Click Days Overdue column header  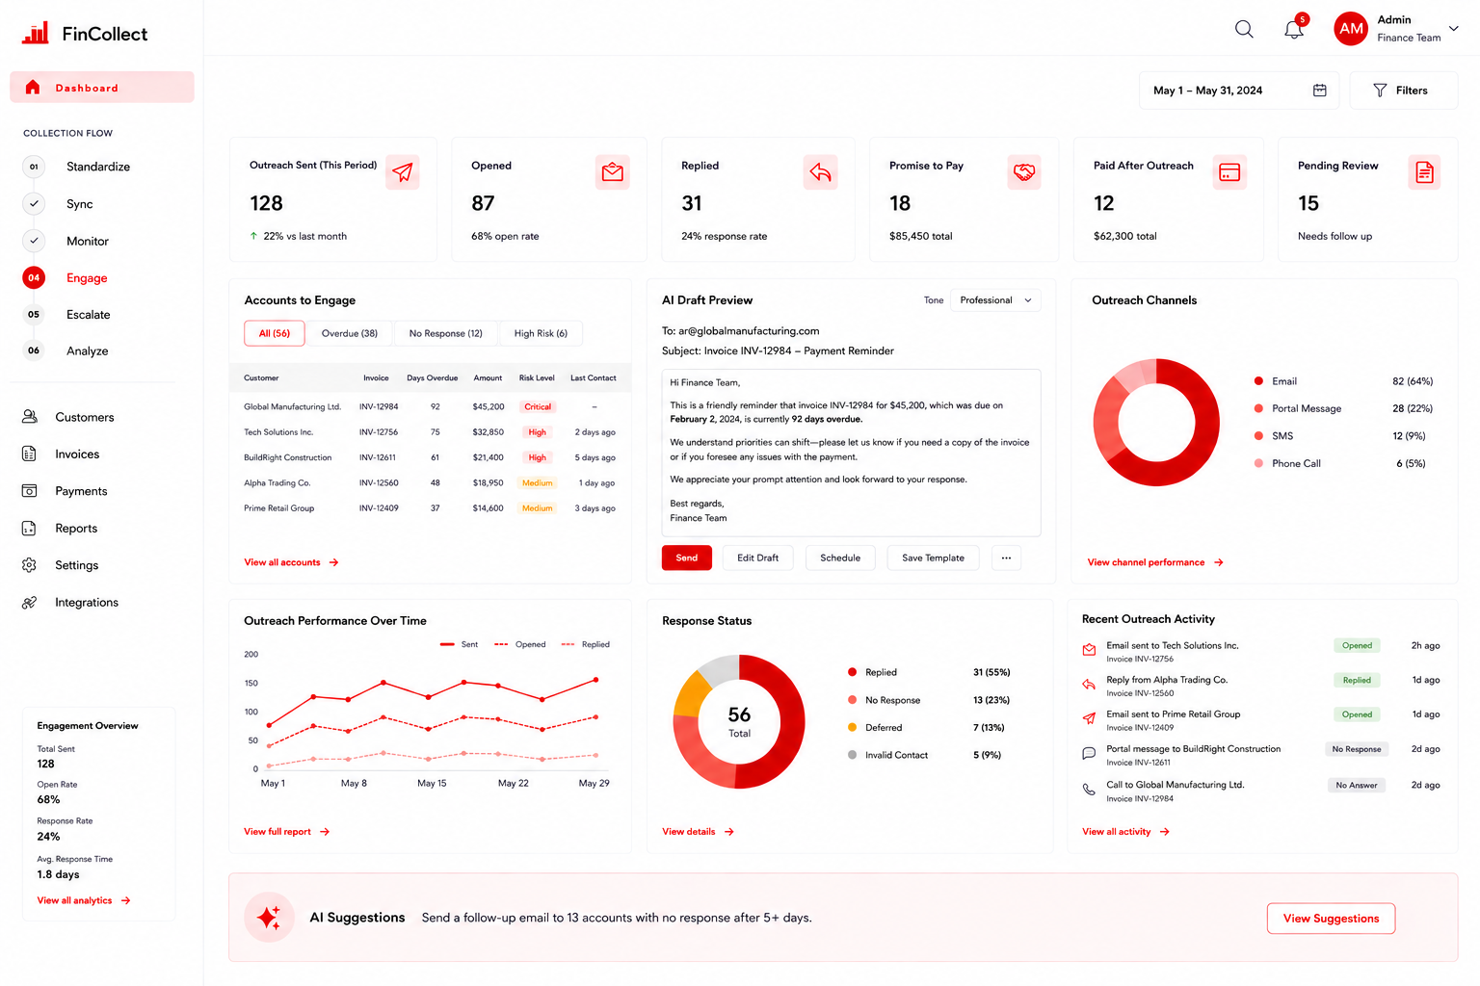click(432, 378)
